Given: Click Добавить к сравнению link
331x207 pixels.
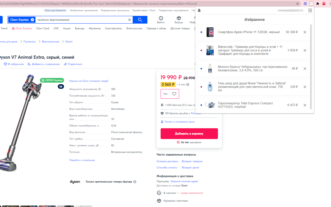Looking at the screenshot, I should [x=44, y=64].
